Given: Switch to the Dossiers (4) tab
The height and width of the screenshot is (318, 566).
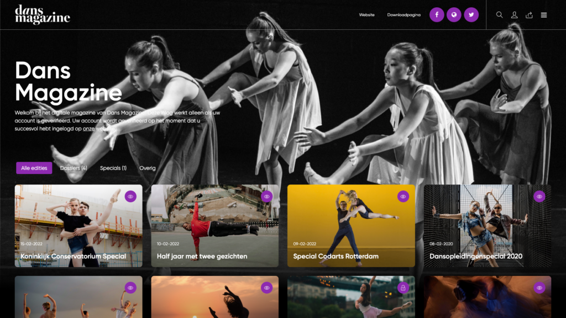Looking at the screenshot, I should point(74,168).
